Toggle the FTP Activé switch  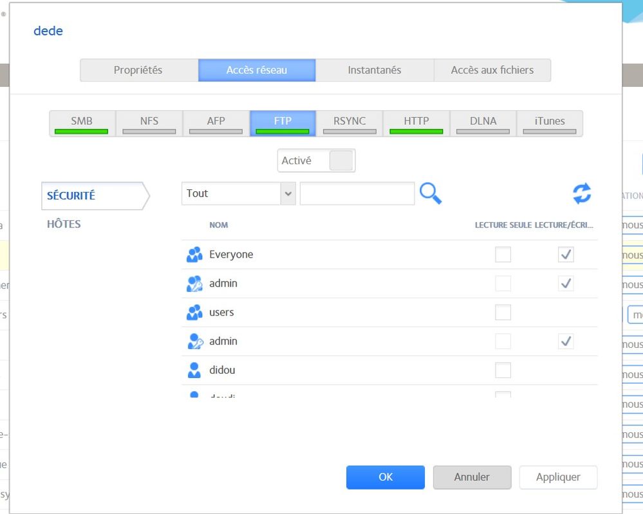(x=340, y=161)
